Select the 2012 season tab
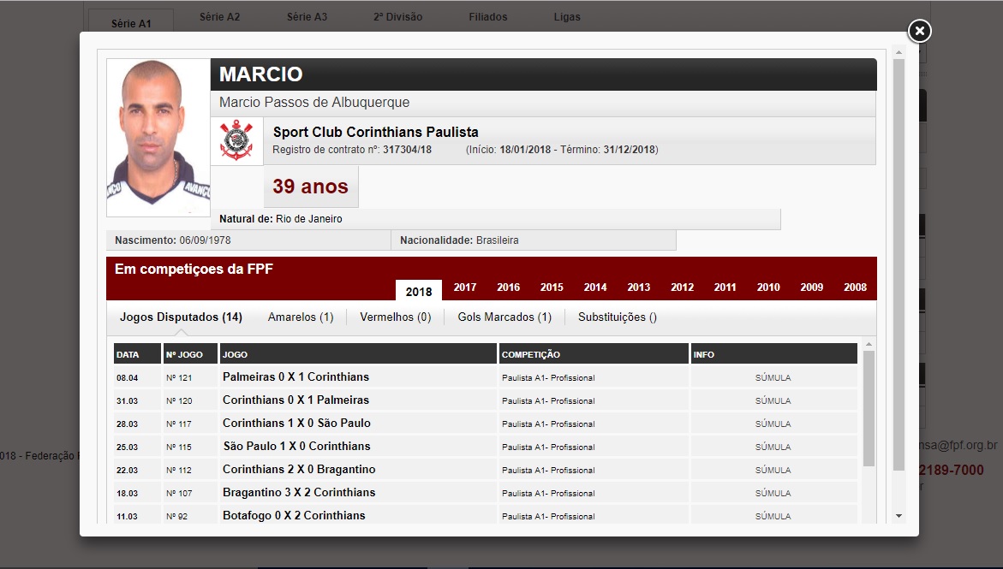Image resolution: width=1003 pixels, height=569 pixels. (x=682, y=287)
